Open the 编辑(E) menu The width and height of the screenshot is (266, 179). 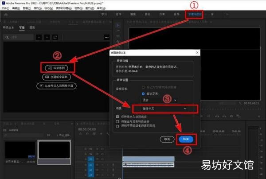pyautogui.click(x=16, y=8)
